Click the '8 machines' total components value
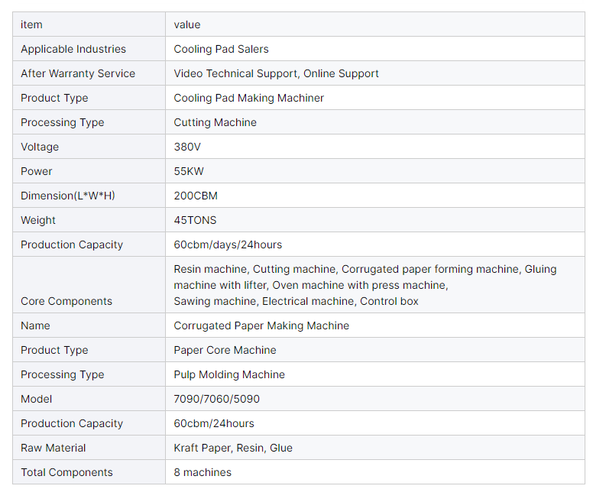 203,472
